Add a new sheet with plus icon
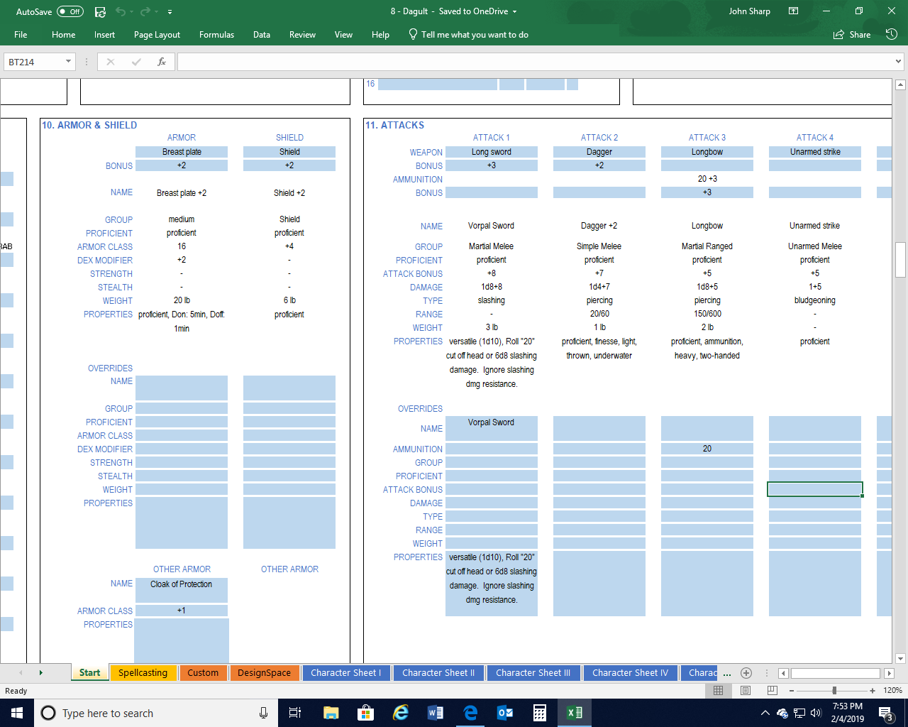The image size is (908, 727). 746,672
